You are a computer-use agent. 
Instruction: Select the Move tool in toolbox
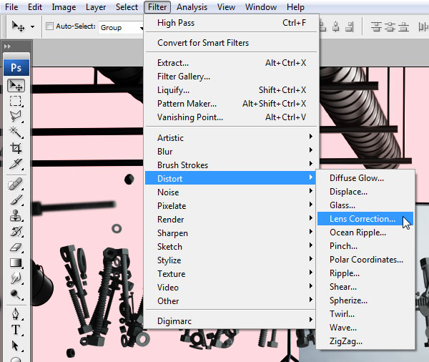coord(16,86)
